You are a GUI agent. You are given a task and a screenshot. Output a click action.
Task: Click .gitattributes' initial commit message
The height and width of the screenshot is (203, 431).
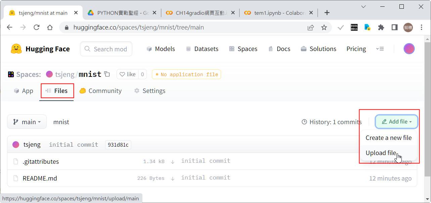(x=206, y=161)
